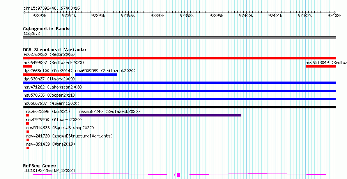
Task: Click the 97398k ruler tick label
Action: 187,16
